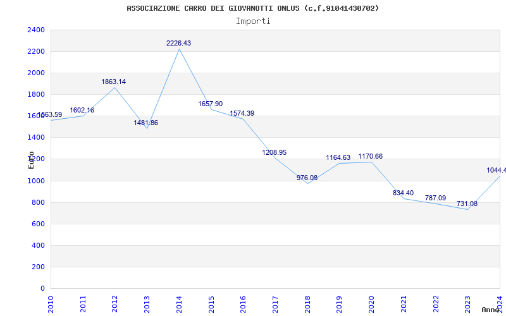Select the 834.40 data label
Viewport: 506px width, 316px height.
[x=403, y=193]
